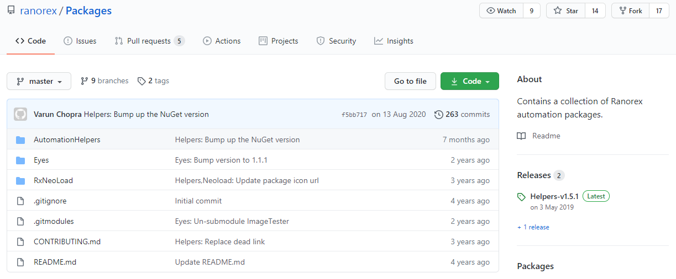
Task: Open the README.md file
Action: tap(55, 262)
